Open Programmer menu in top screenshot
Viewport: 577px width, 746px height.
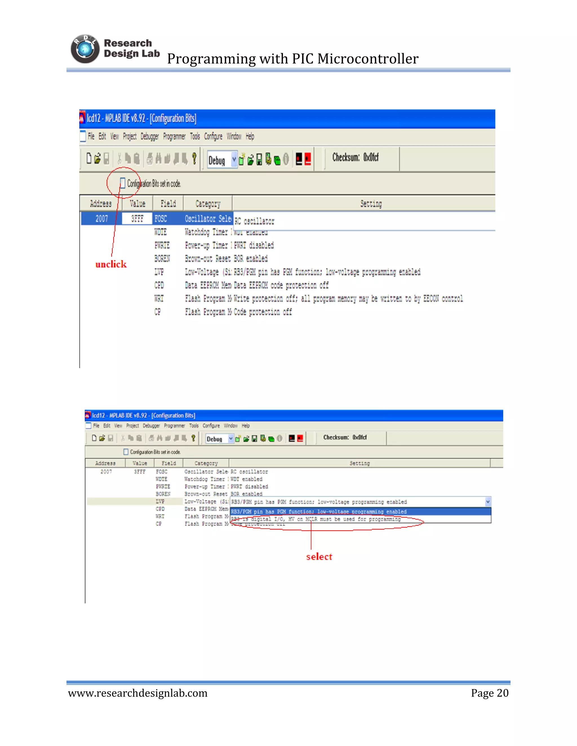[x=174, y=137]
